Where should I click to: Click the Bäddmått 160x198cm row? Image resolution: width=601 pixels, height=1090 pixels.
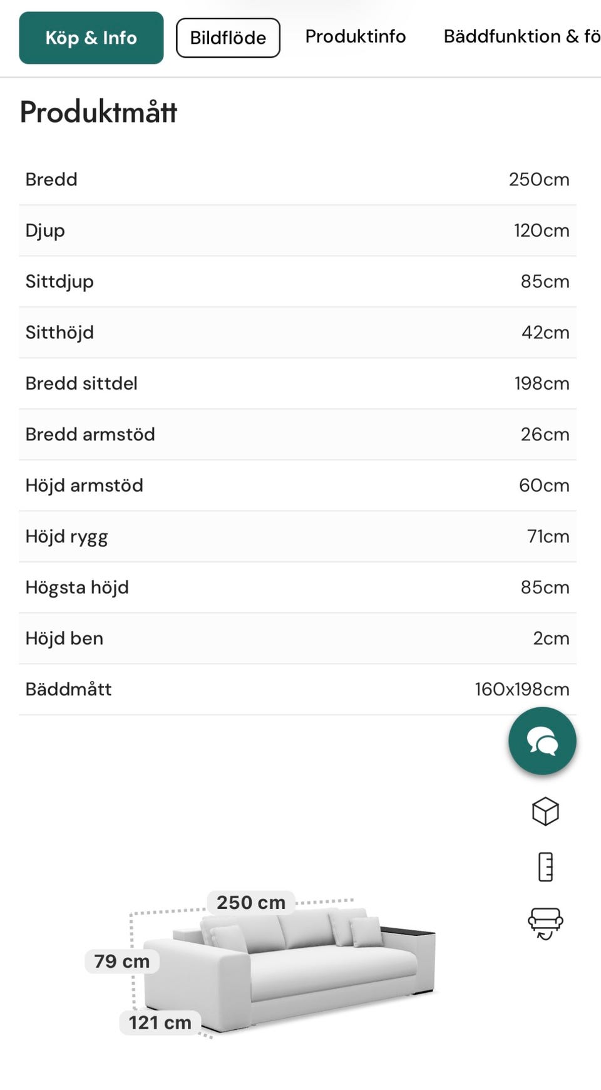pos(297,689)
